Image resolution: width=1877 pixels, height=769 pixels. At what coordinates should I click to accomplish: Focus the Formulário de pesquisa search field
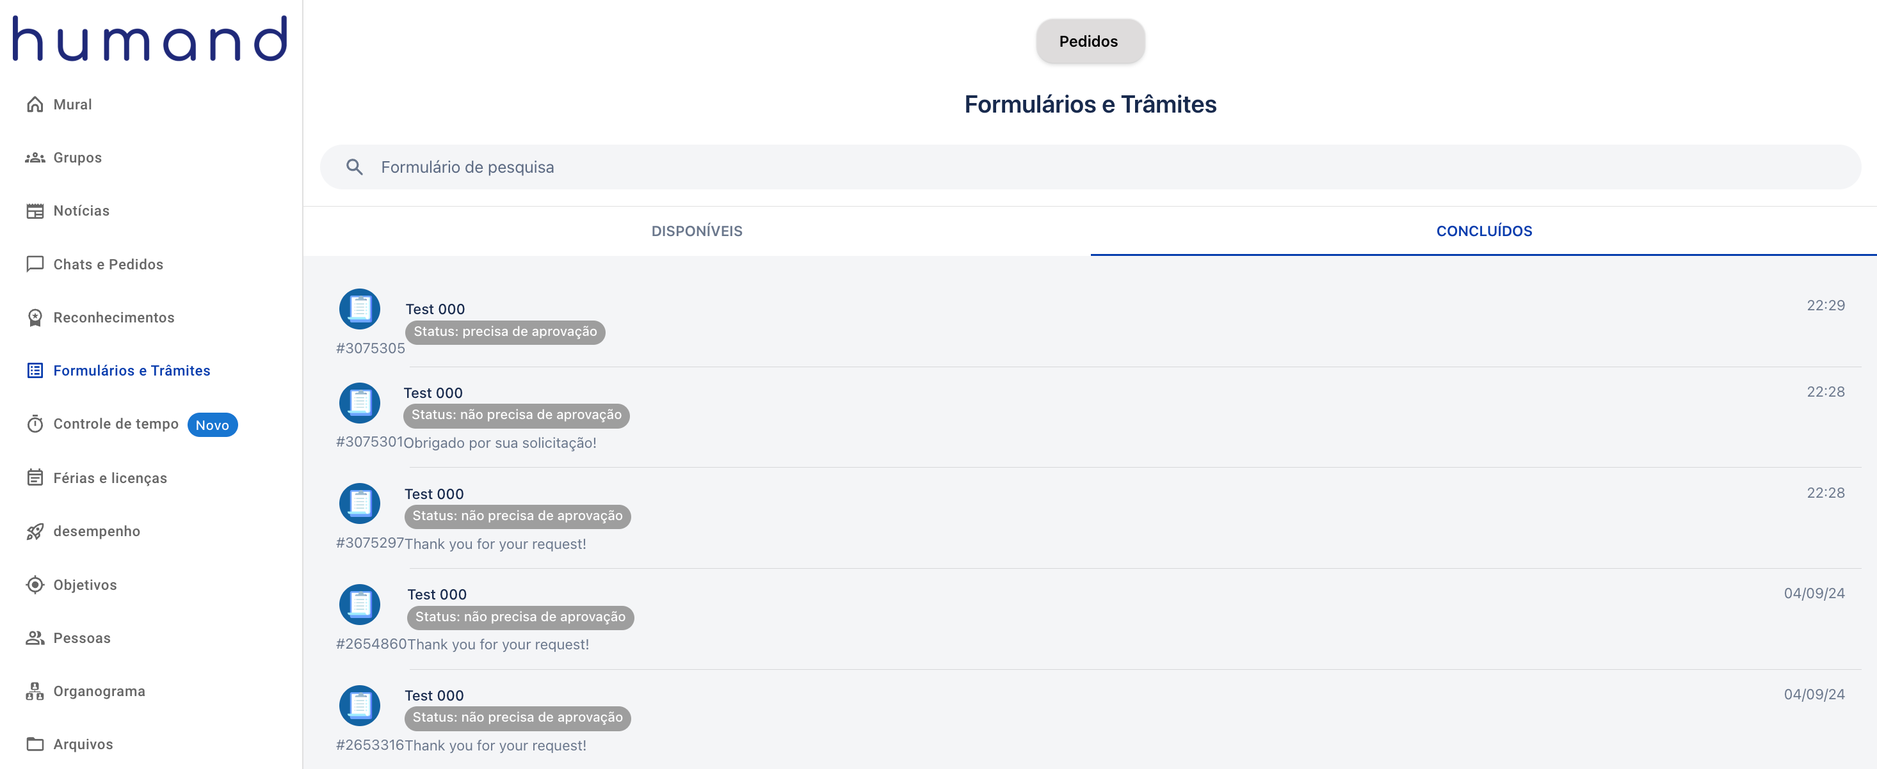[1090, 167]
